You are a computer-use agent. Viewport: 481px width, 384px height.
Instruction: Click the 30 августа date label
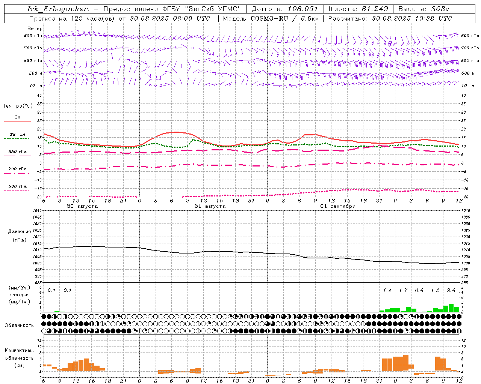(x=82, y=206)
